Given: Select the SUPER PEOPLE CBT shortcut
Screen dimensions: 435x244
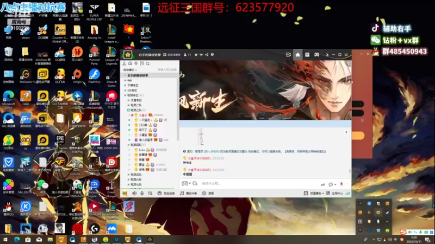Looking at the screenshot, I should click(x=94, y=11).
